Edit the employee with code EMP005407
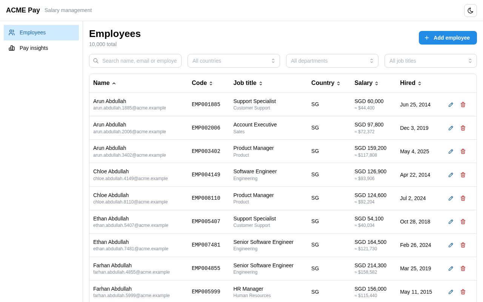 click(451, 222)
